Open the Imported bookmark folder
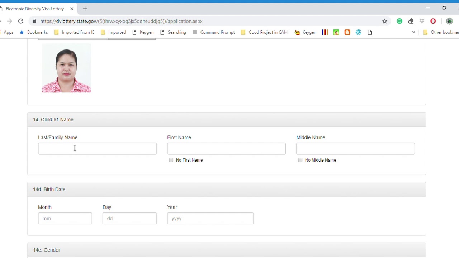The width and height of the screenshot is (459, 258). [113, 32]
